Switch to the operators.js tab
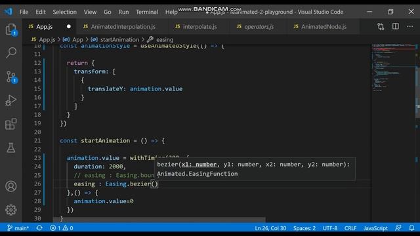Image resolution: width=420 pixels, height=236 pixels. pos(259,26)
